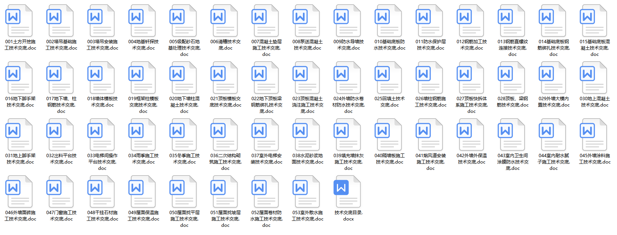Click the 003塔吊安装施工技术交底.doc icon
Image resolution: width=617 pixels, height=235 pixels.
[x=101, y=20]
